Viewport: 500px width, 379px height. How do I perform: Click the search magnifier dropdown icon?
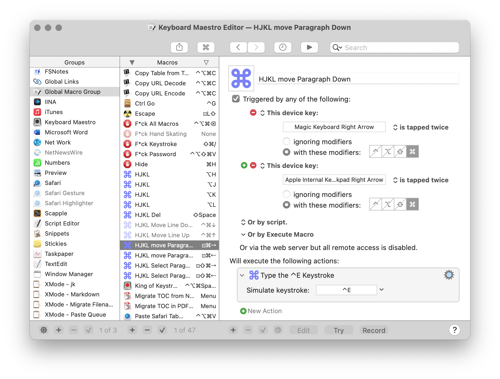[337, 47]
